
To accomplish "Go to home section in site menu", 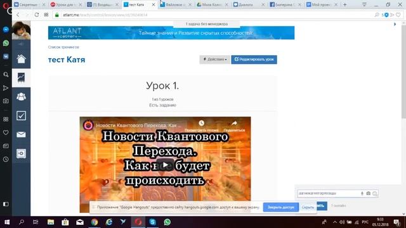I will tap(21, 59).
